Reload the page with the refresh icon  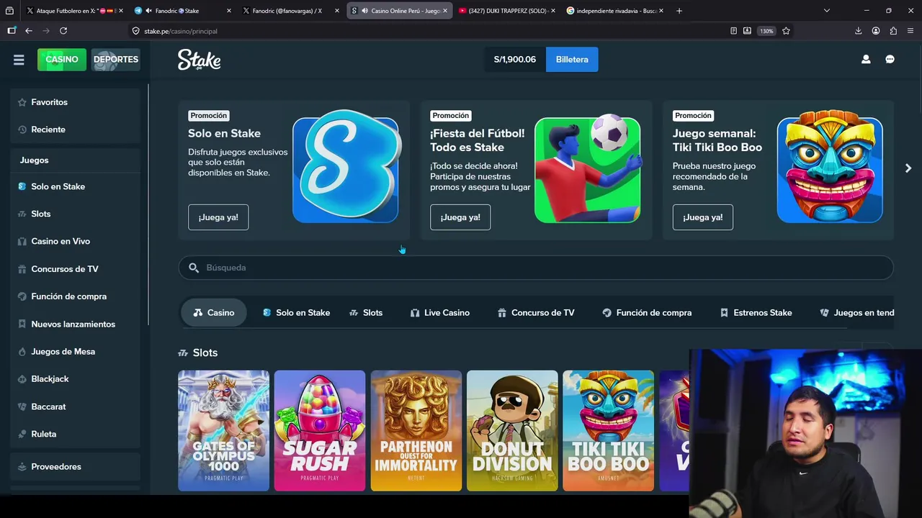point(63,31)
